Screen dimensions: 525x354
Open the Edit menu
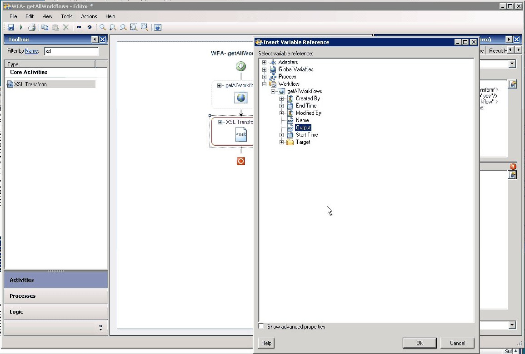[x=30, y=16]
